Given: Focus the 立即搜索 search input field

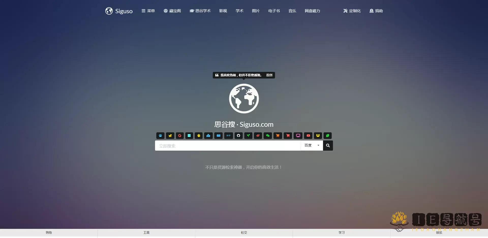Looking at the screenshot, I should (x=228, y=146).
